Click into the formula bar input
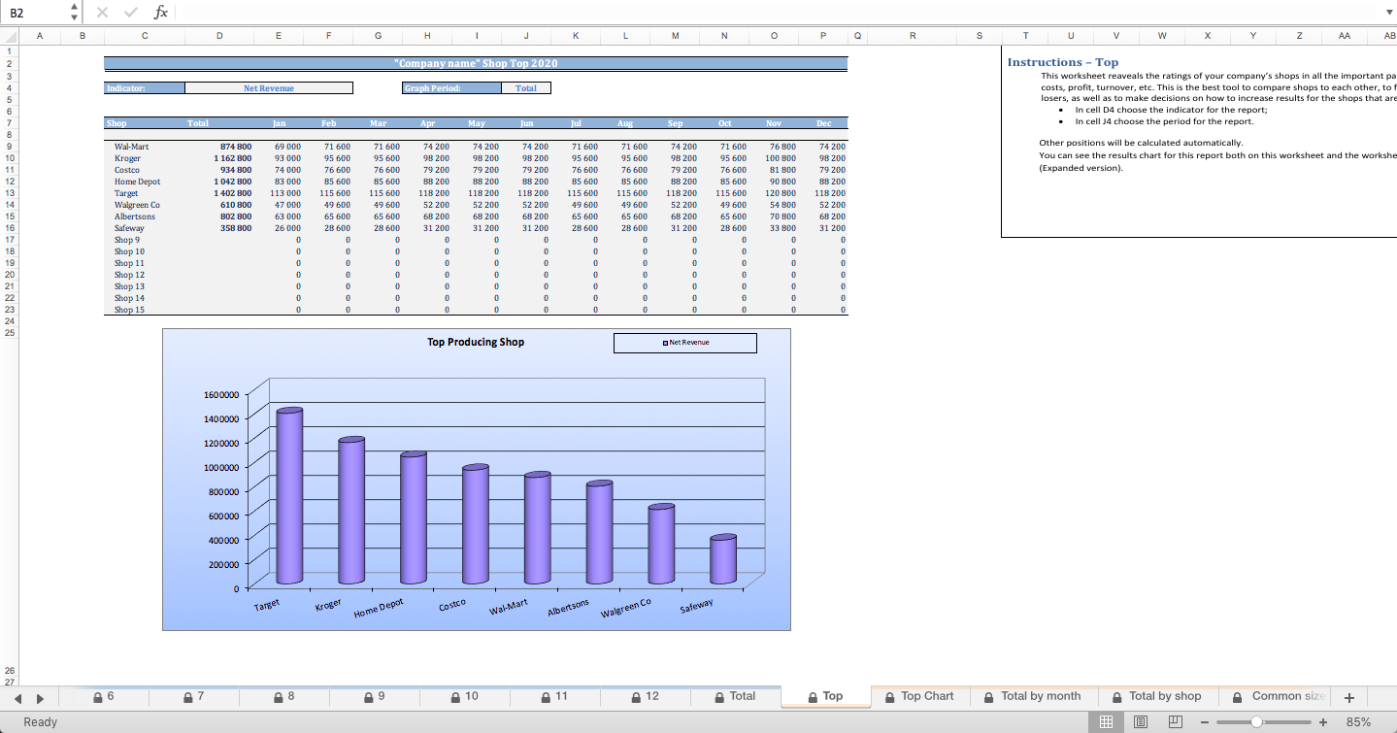 click(777, 12)
